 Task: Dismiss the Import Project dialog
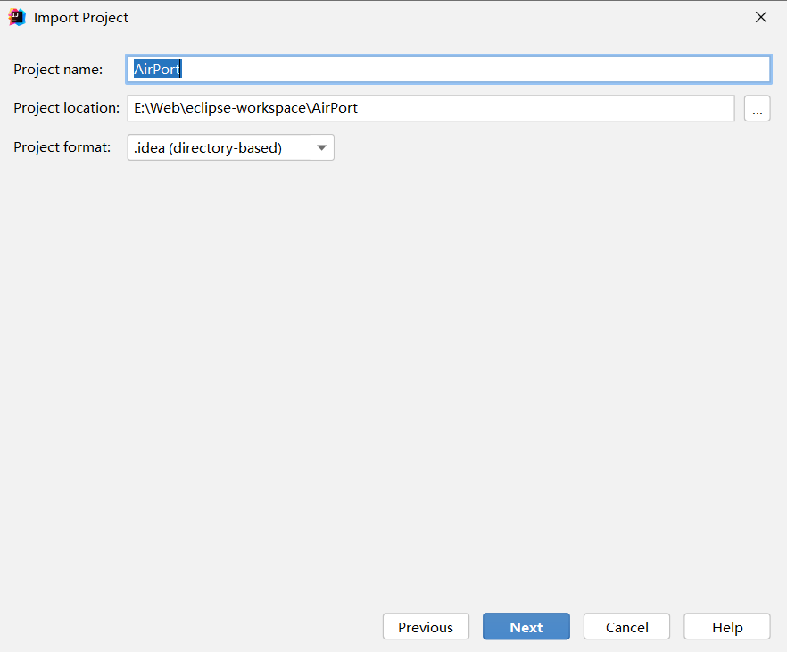click(760, 16)
